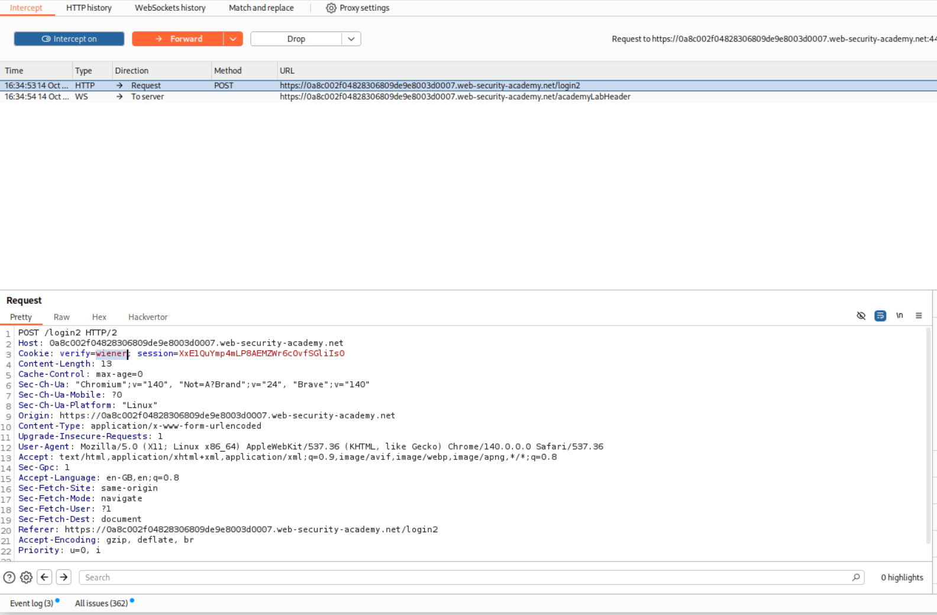This screenshot has width=937, height=615.
Task: Switch to the HTTP history tab
Action: 89,8
